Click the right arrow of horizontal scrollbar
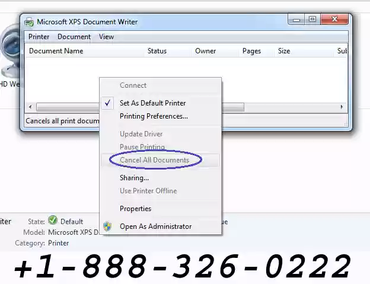The image size is (370, 284). click(342, 107)
